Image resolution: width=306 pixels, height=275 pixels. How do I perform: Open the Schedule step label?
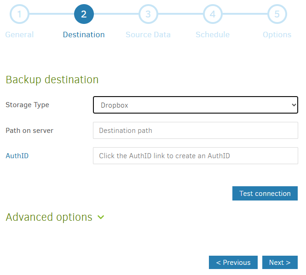pyautogui.click(x=213, y=34)
